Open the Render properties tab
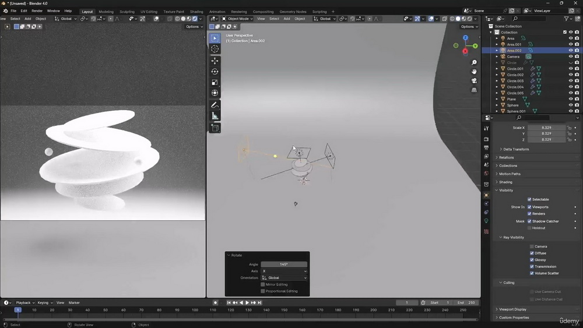This screenshot has height=328, width=583. point(486,139)
